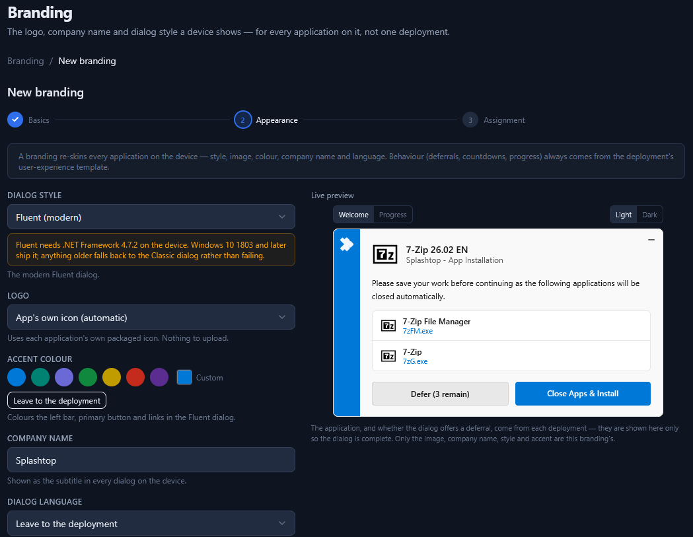Click the large 7-Zip icon in the preview header
Screen dimensions: 693x537
click(x=385, y=254)
